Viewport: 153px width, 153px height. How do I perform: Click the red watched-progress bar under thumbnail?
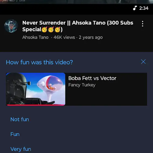tap(36, 105)
